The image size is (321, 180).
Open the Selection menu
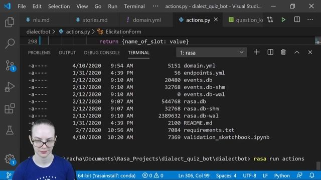59,6
